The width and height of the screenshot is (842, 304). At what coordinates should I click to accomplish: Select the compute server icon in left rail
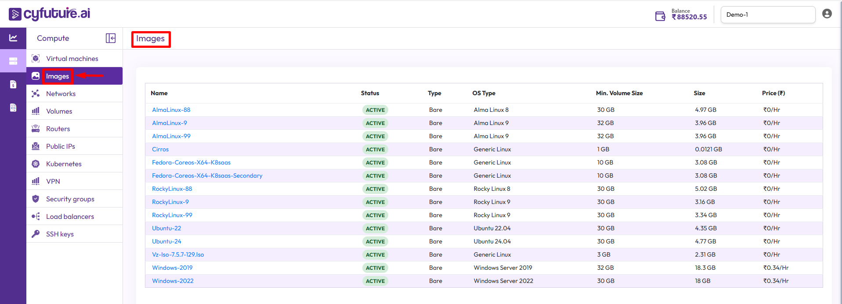(x=13, y=61)
